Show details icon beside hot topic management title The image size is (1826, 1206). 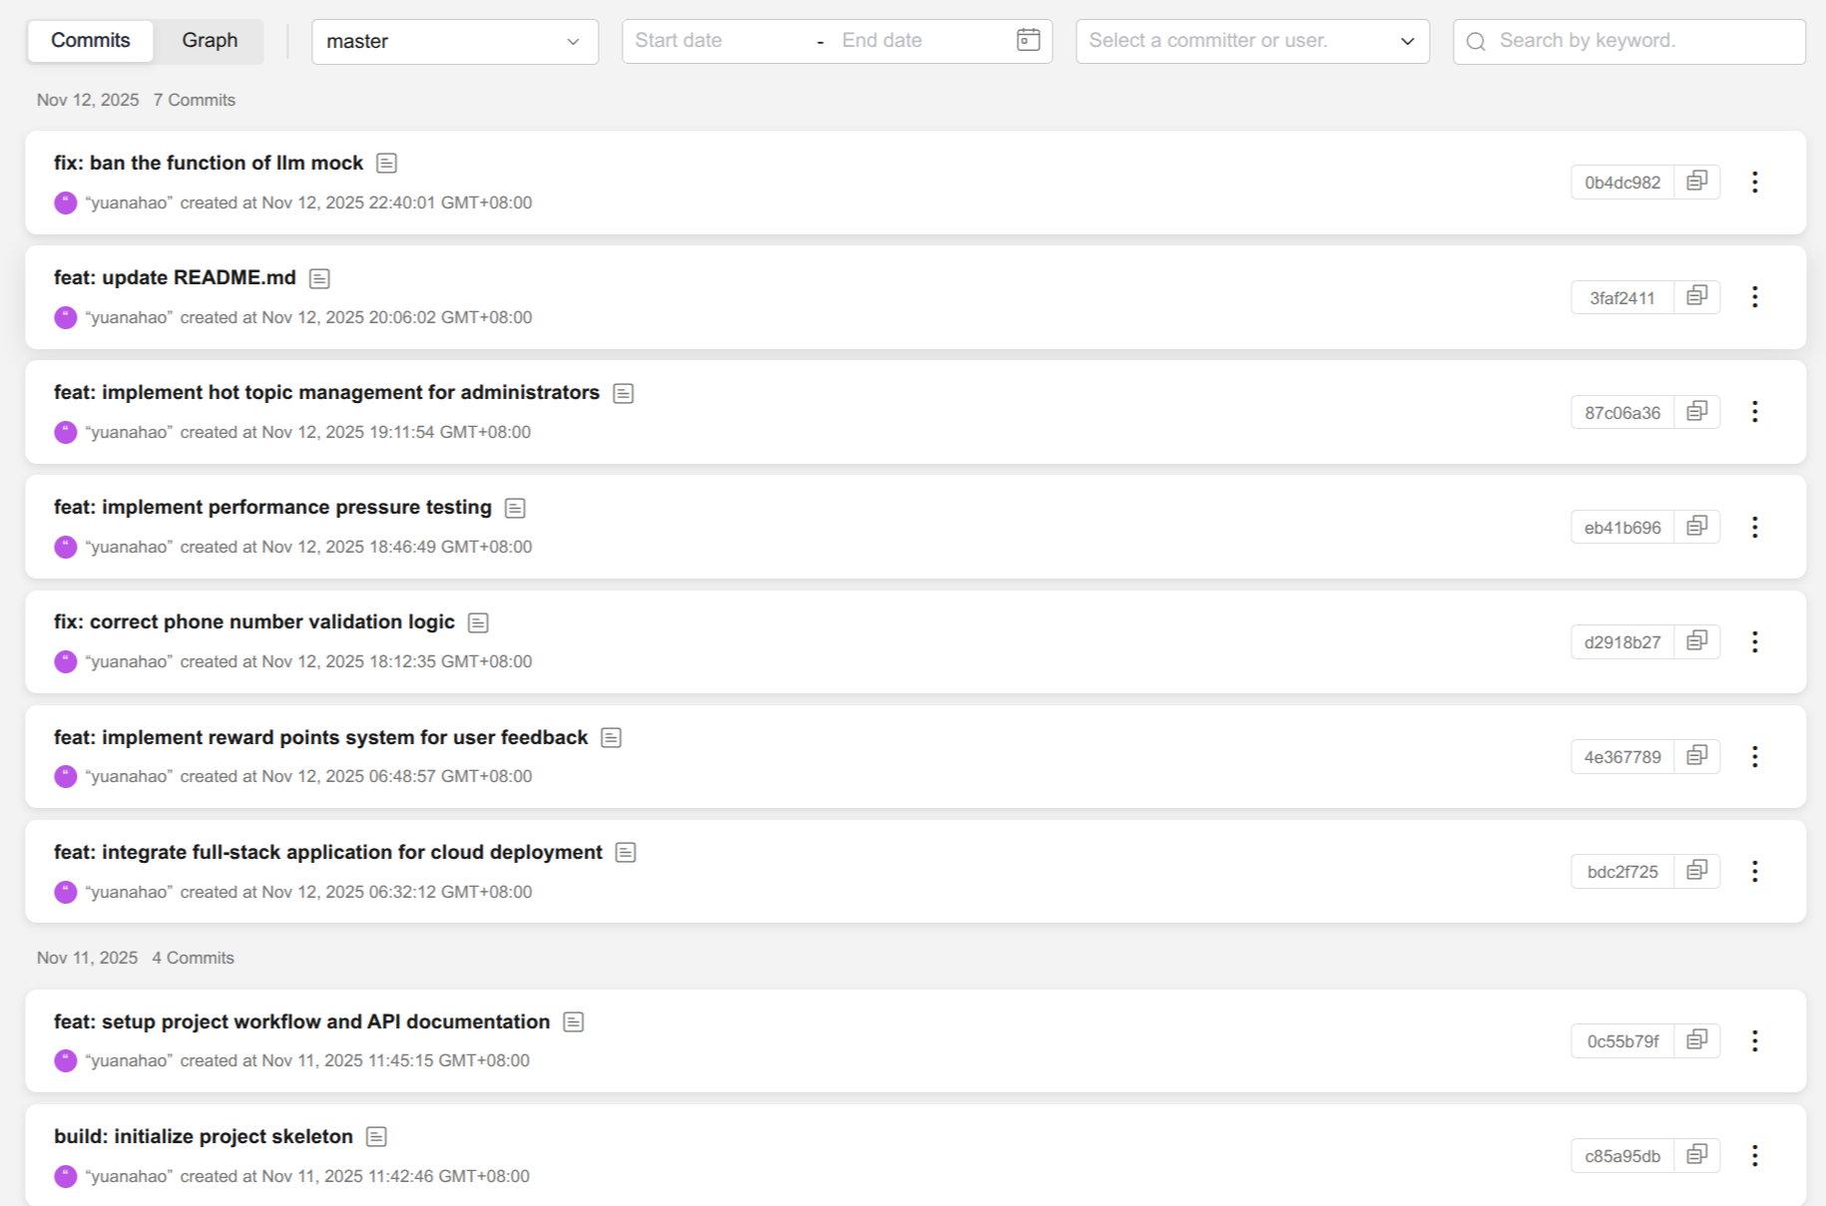tap(624, 393)
